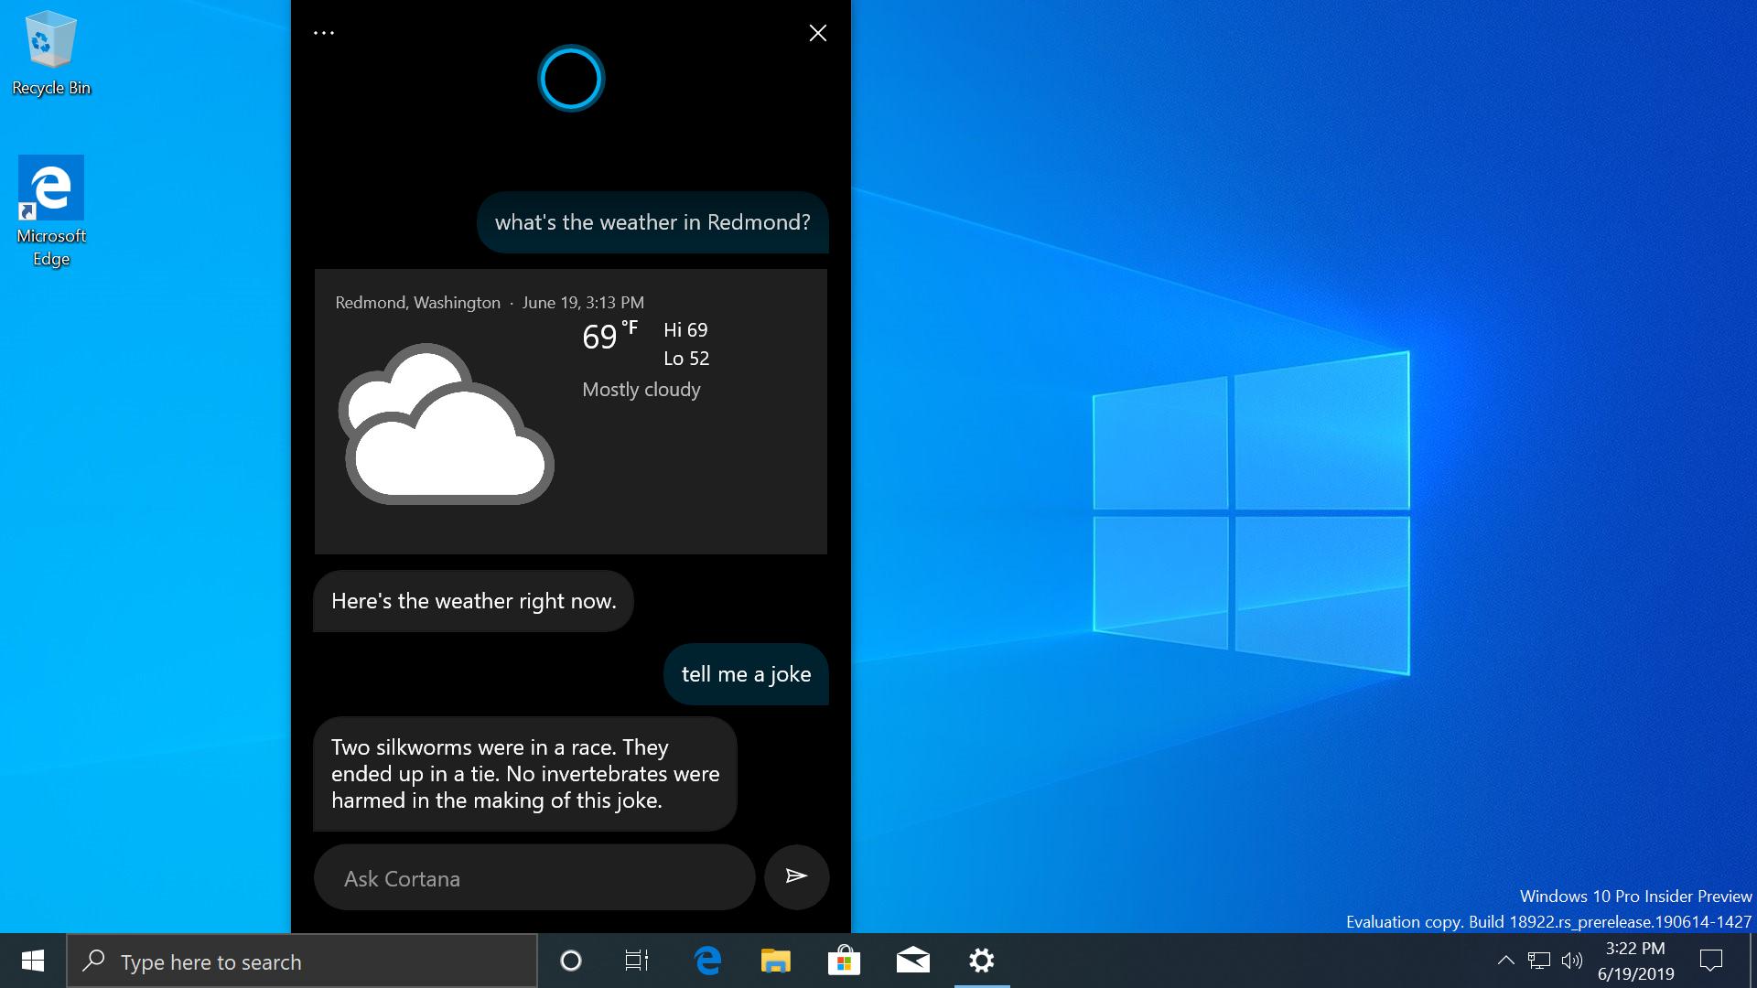Click the Task View taskbar icon
The image size is (1757, 988).
(637, 961)
